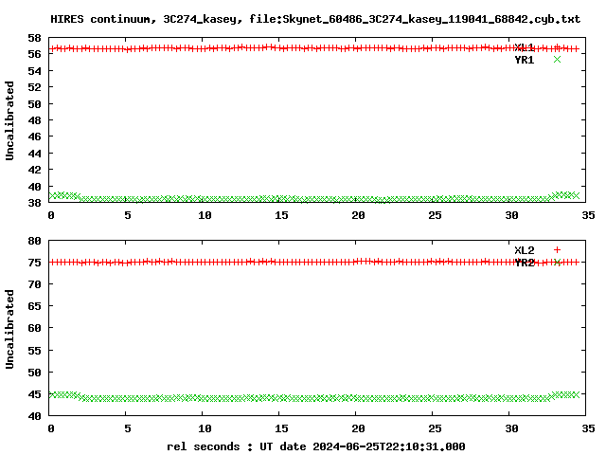Viewport: 606px width, 455px height.
Task: Click x-axis tick '0' under XL1/YR1 plot
Action: click(x=51, y=215)
